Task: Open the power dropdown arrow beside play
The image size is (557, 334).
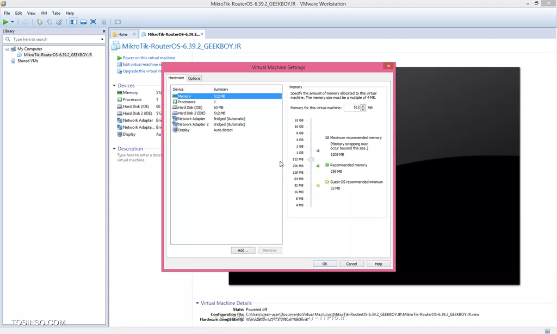Action: pos(13,22)
